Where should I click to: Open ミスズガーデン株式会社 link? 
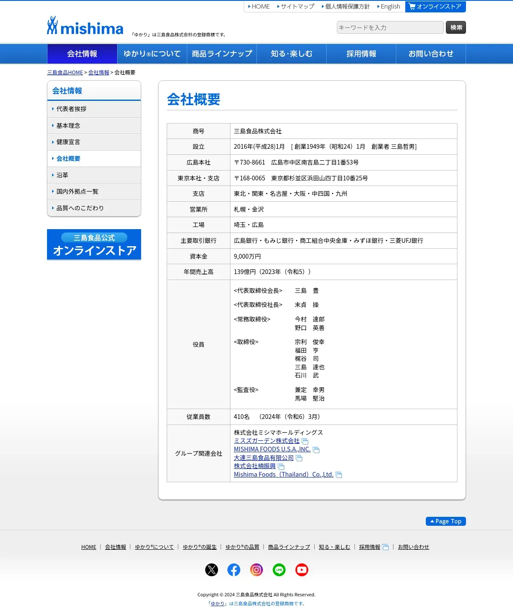(x=267, y=441)
